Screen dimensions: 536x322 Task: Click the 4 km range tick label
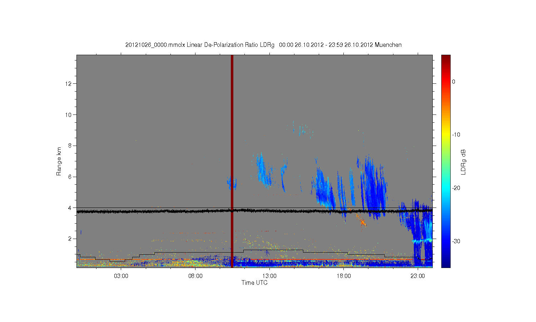[70, 208]
